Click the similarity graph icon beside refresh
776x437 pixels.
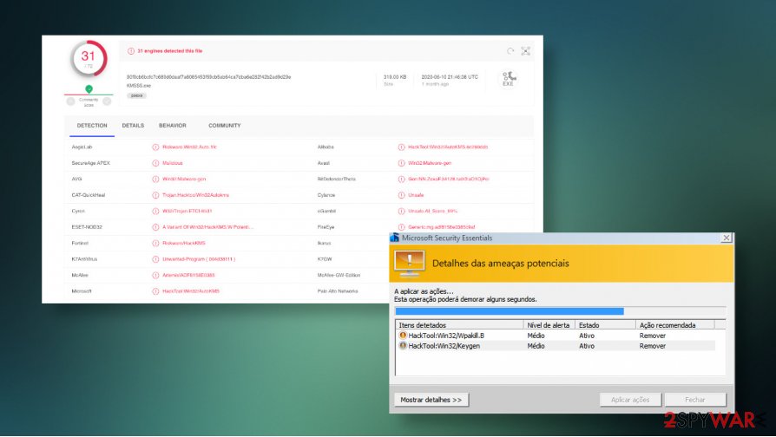(526, 51)
